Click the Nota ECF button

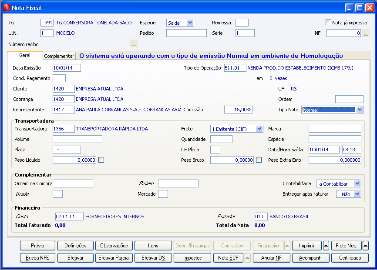click(x=228, y=258)
